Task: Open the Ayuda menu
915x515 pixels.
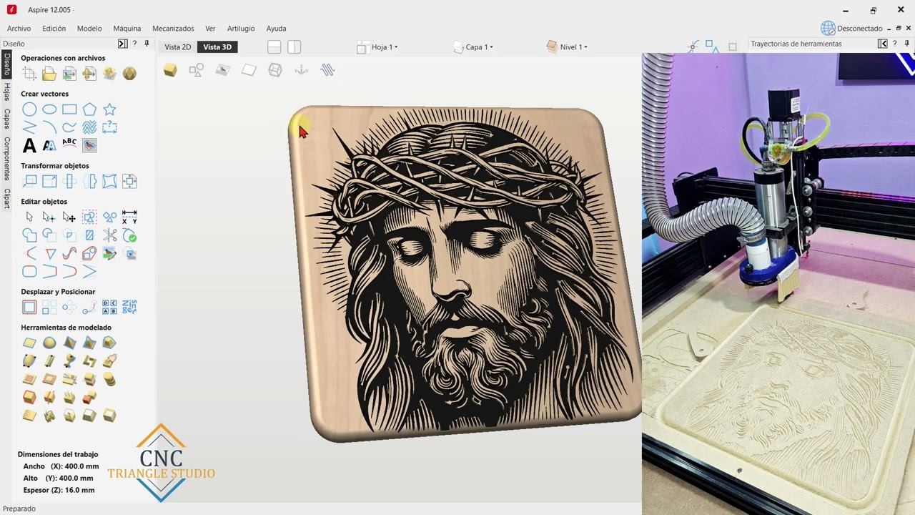Action: tap(276, 29)
